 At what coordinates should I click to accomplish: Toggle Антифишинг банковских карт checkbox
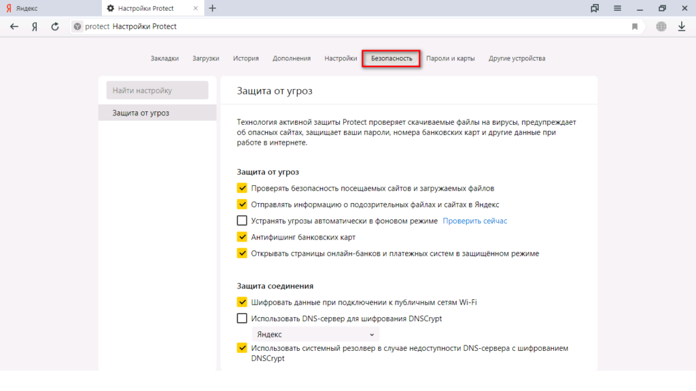[x=242, y=237]
